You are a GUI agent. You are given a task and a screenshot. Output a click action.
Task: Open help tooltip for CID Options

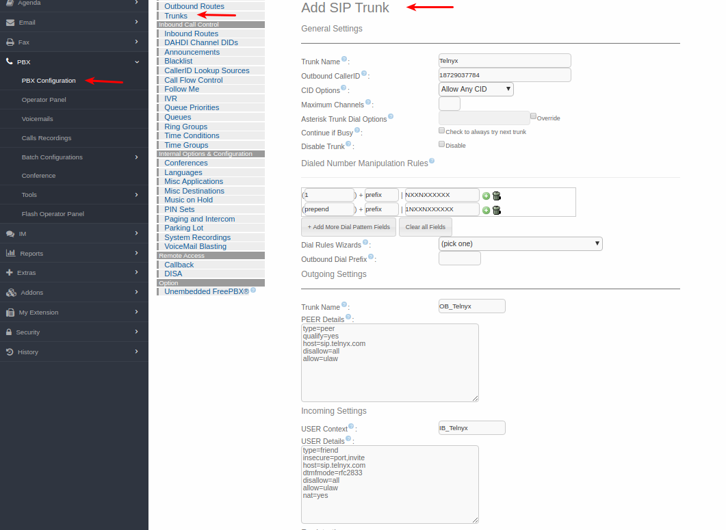(x=343, y=88)
